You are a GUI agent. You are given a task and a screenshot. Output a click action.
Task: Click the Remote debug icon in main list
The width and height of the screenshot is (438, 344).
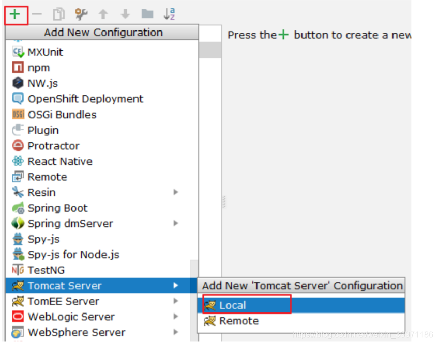(x=18, y=177)
